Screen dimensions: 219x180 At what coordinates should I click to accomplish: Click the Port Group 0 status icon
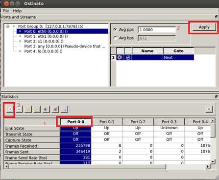[14, 26]
